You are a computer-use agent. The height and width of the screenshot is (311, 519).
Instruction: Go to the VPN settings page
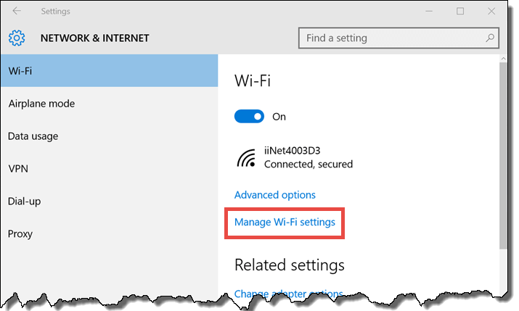[109, 169]
